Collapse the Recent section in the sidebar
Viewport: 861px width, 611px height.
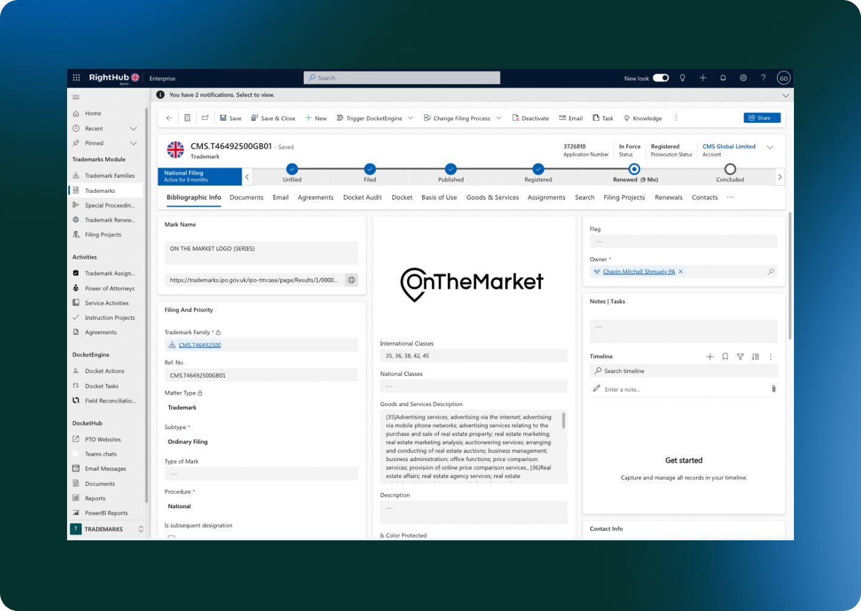pyautogui.click(x=133, y=128)
